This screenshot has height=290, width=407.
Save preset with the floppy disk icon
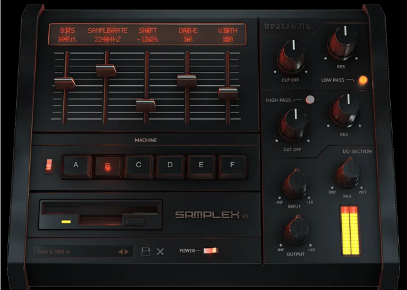[146, 251]
